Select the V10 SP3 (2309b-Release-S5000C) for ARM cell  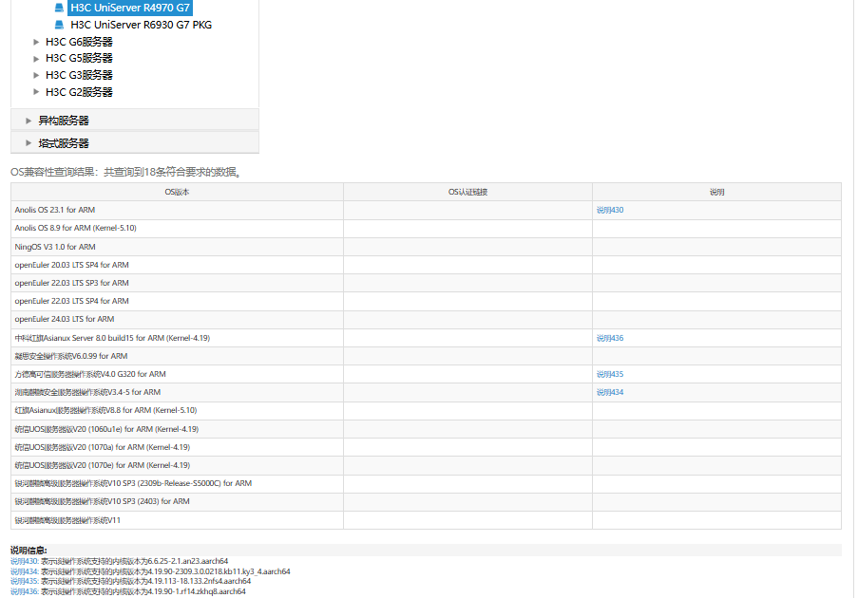tap(177, 483)
